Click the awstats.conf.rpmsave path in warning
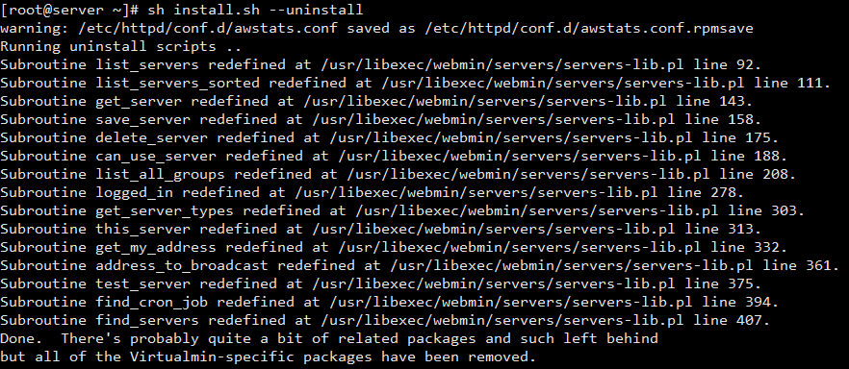This screenshot has height=369, width=849. pyautogui.click(x=589, y=28)
